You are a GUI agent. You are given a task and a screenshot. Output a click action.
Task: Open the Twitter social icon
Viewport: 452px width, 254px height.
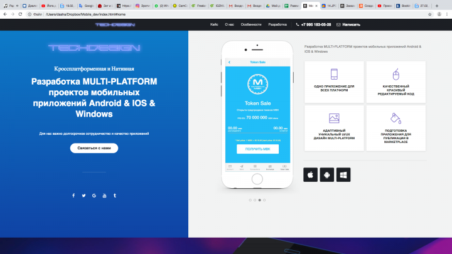tap(83, 196)
